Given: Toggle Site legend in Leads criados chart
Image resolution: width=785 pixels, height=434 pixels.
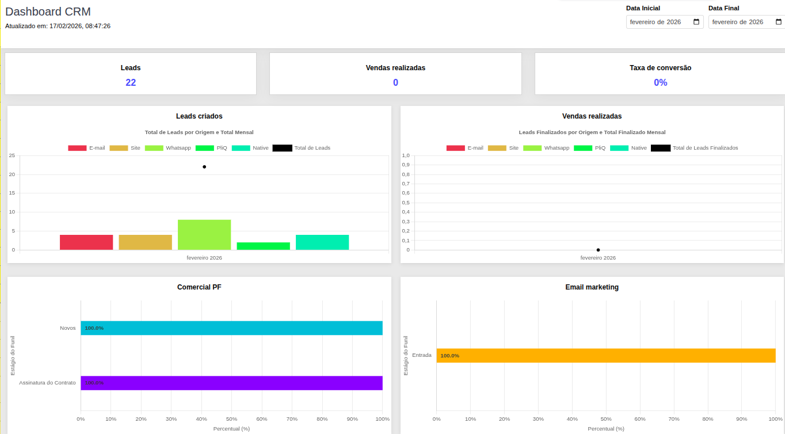Looking at the screenshot, I should pos(125,148).
